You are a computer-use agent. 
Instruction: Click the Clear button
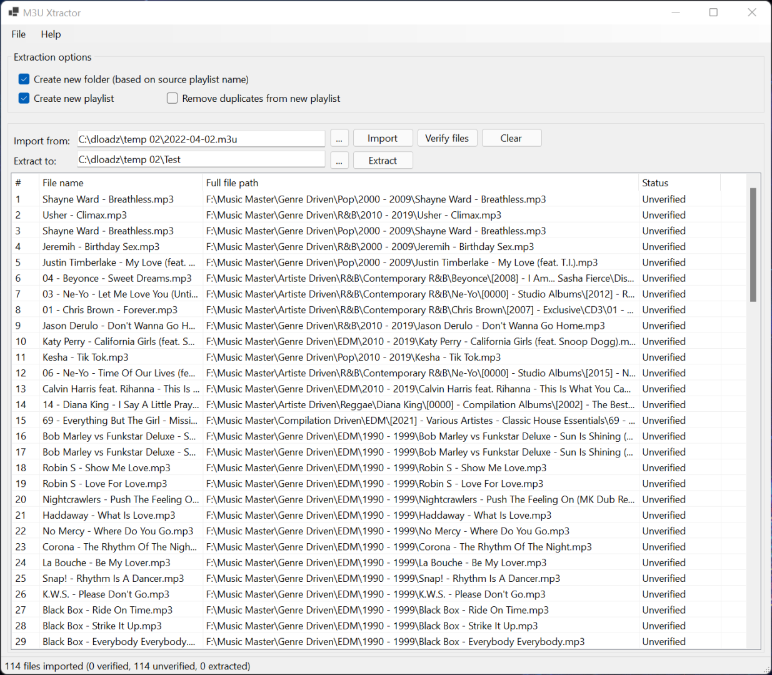click(511, 138)
